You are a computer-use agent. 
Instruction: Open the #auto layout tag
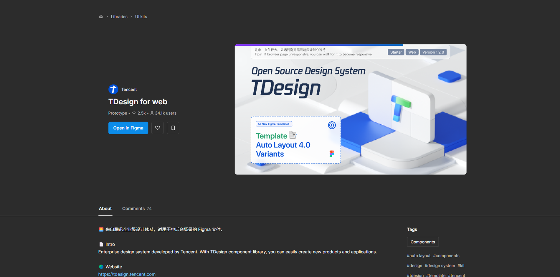[x=419, y=255]
